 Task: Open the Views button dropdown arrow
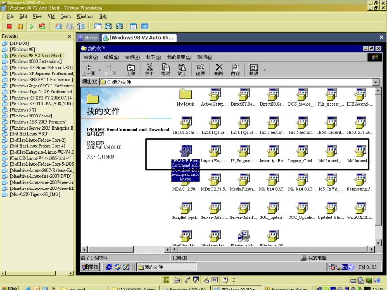click(265, 70)
